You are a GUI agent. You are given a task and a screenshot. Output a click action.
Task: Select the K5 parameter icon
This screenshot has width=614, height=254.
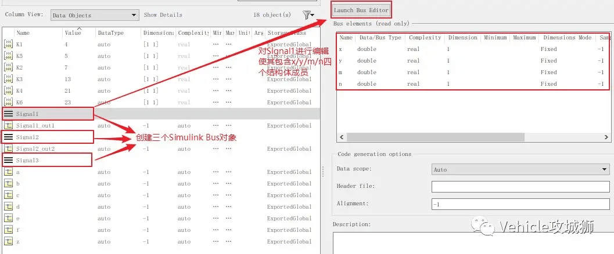[8, 56]
